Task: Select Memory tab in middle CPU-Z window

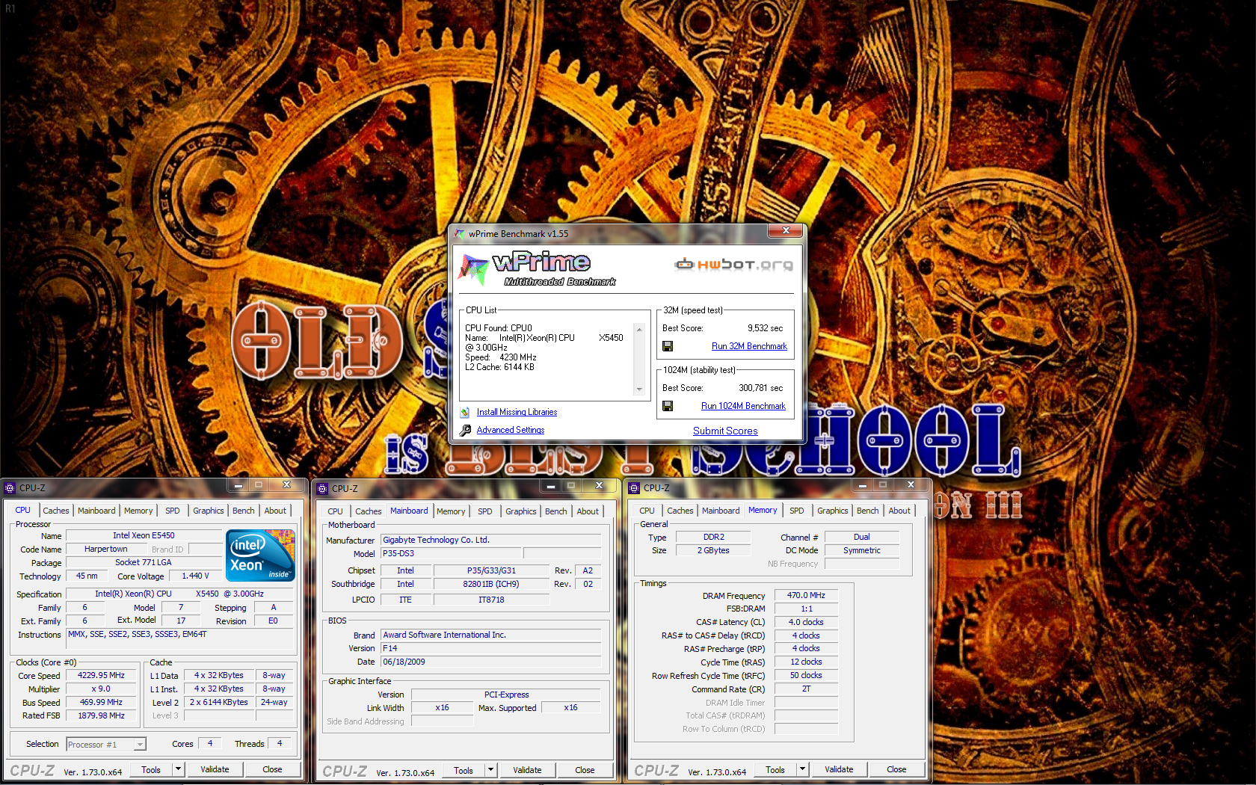Action: (x=451, y=511)
